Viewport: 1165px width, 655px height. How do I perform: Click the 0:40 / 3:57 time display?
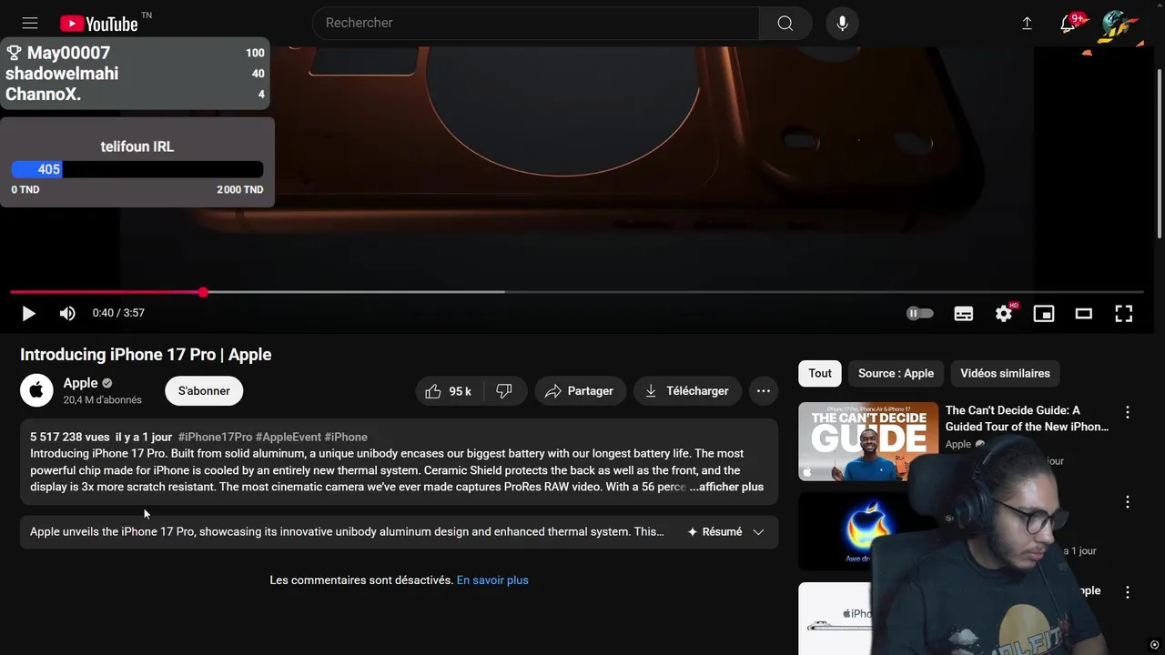click(118, 313)
